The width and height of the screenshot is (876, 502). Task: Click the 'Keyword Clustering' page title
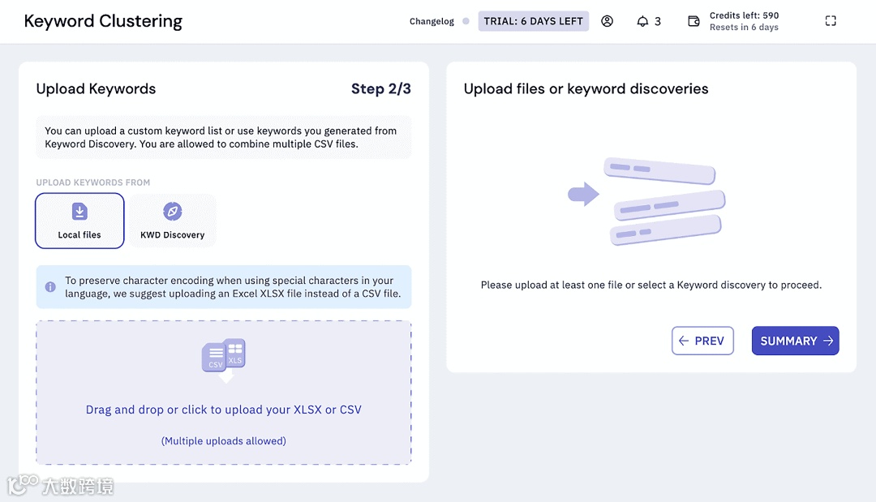[x=103, y=21]
